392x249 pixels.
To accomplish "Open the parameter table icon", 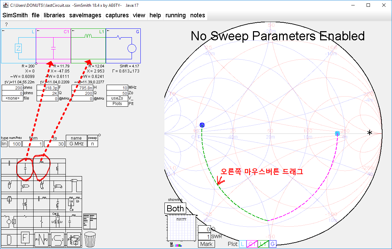I will pyautogui.click(x=90, y=221).
